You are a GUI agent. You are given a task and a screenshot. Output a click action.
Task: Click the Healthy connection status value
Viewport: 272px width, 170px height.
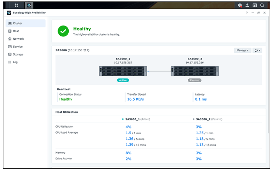click(66, 99)
